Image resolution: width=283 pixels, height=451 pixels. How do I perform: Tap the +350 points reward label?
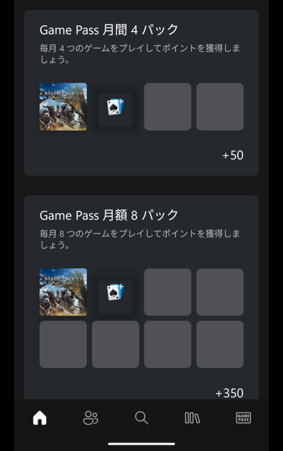(230, 393)
